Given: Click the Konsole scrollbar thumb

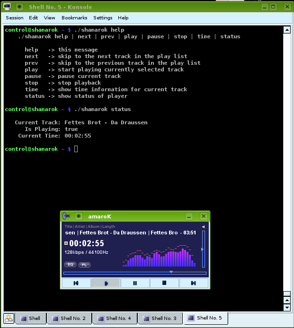Looking at the screenshot, I should pyautogui.click(x=287, y=294).
